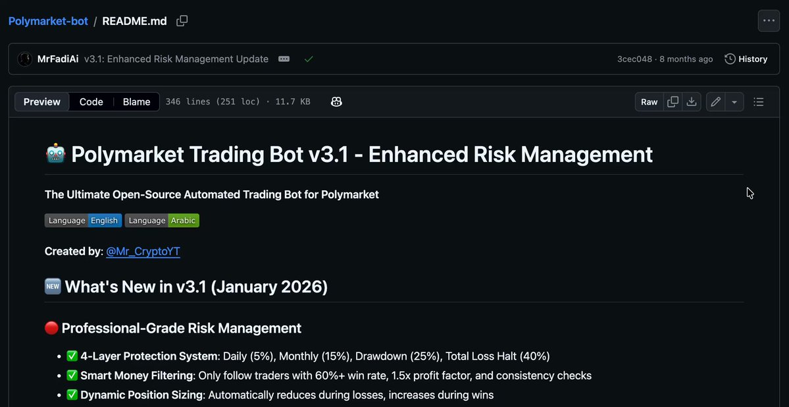This screenshot has height=407, width=789.
Task: Open the three-dot more options menu
Action: [769, 20]
